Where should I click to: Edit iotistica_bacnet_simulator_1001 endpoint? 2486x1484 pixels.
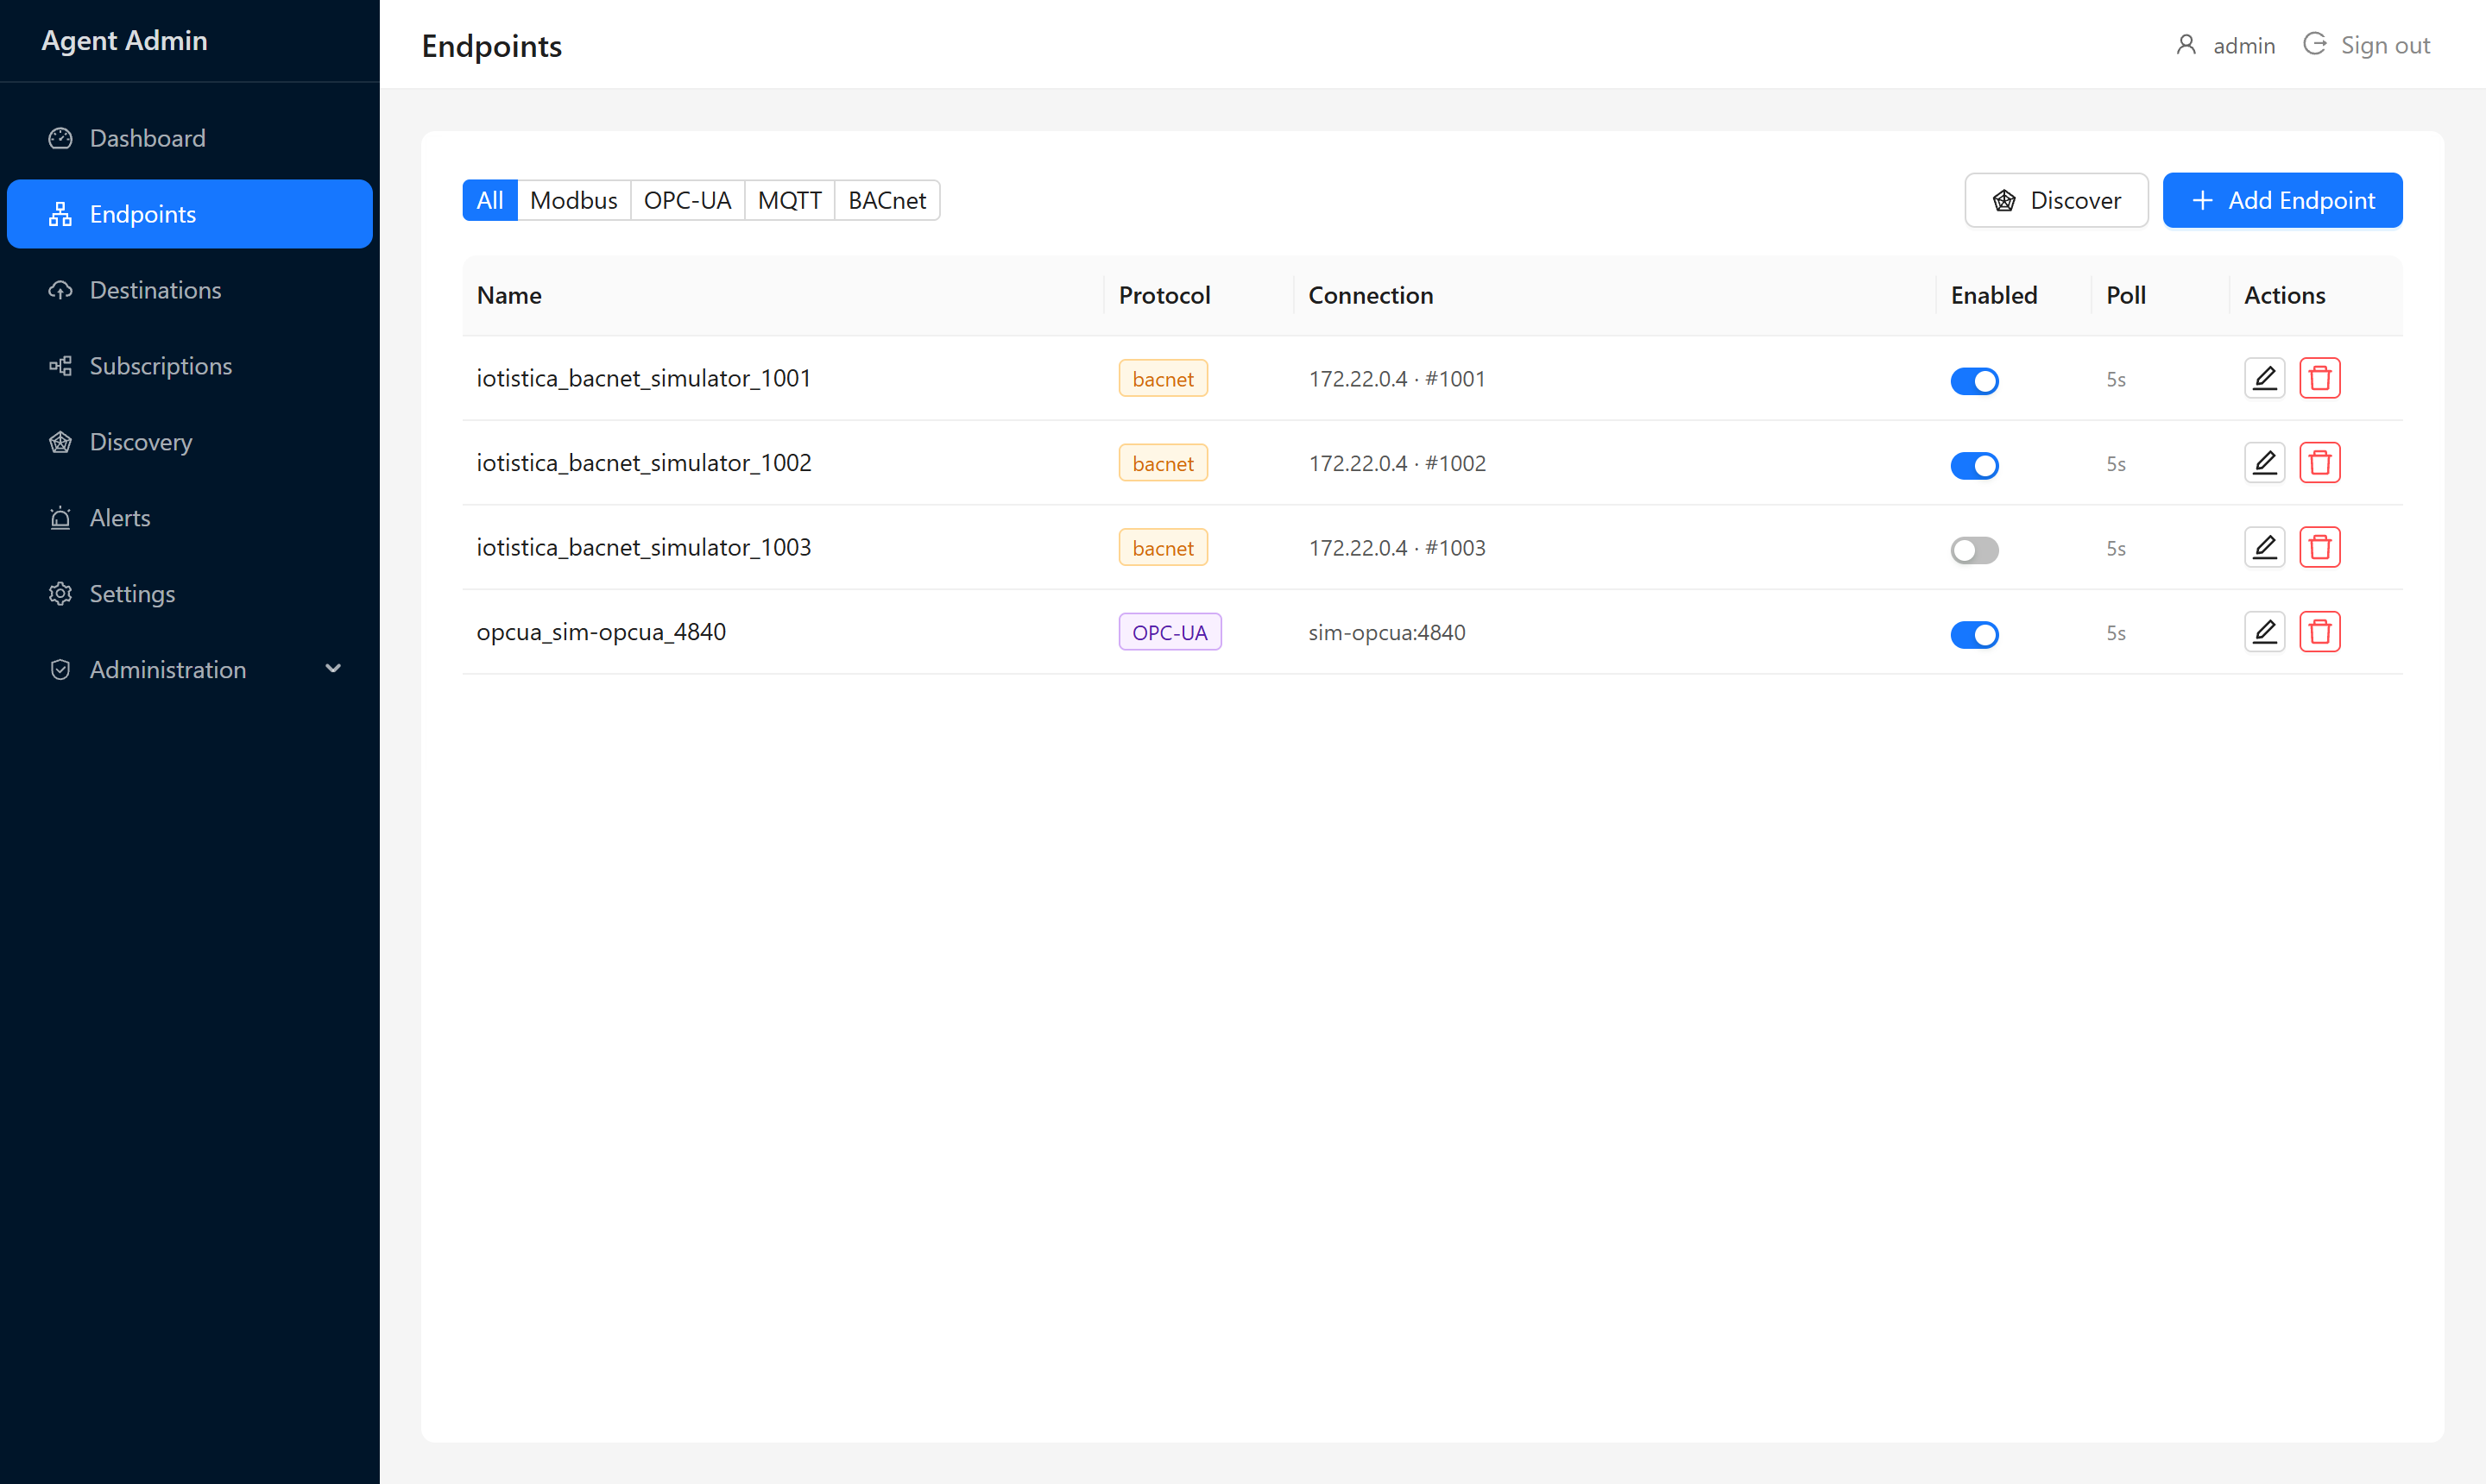tap(2264, 378)
